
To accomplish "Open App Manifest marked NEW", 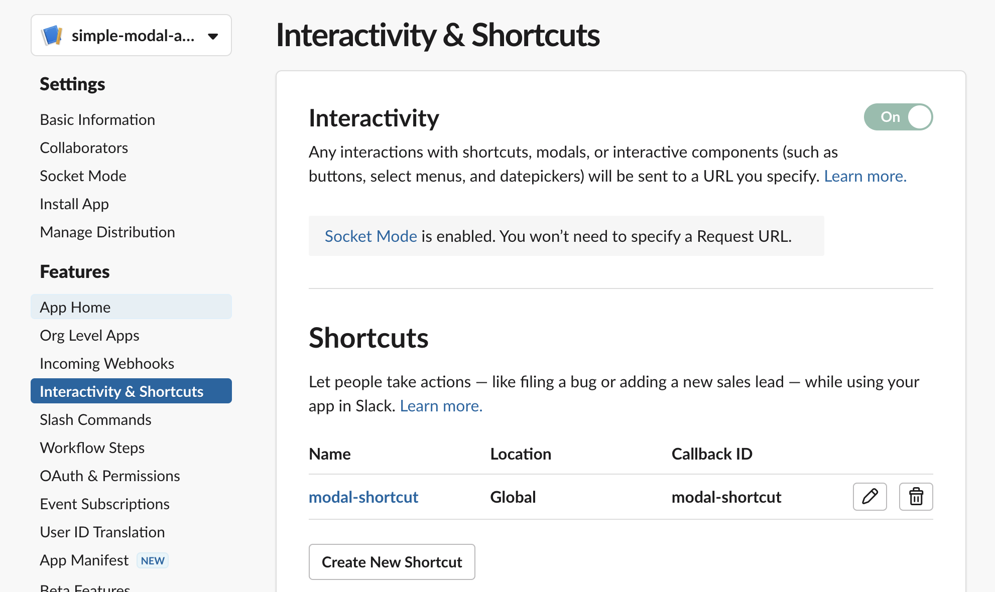I will [x=84, y=560].
